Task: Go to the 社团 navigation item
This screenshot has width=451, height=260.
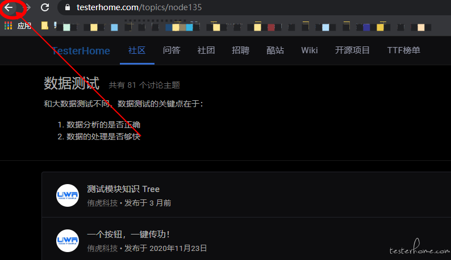Action: tap(206, 50)
